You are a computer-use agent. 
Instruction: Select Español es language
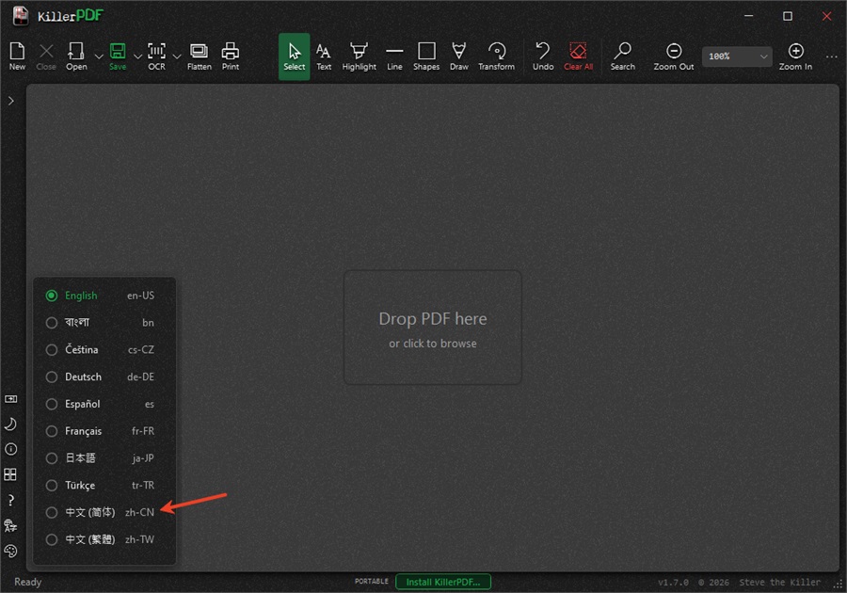pyautogui.click(x=104, y=404)
